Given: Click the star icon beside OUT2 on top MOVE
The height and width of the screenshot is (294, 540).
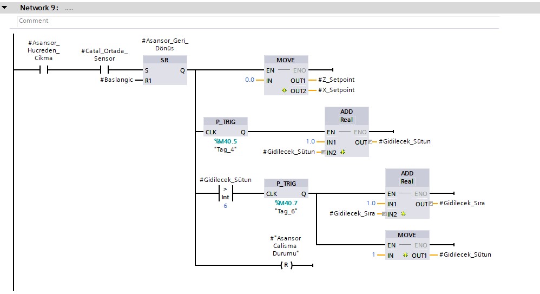Looking at the screenshot, I should (285, 90).
